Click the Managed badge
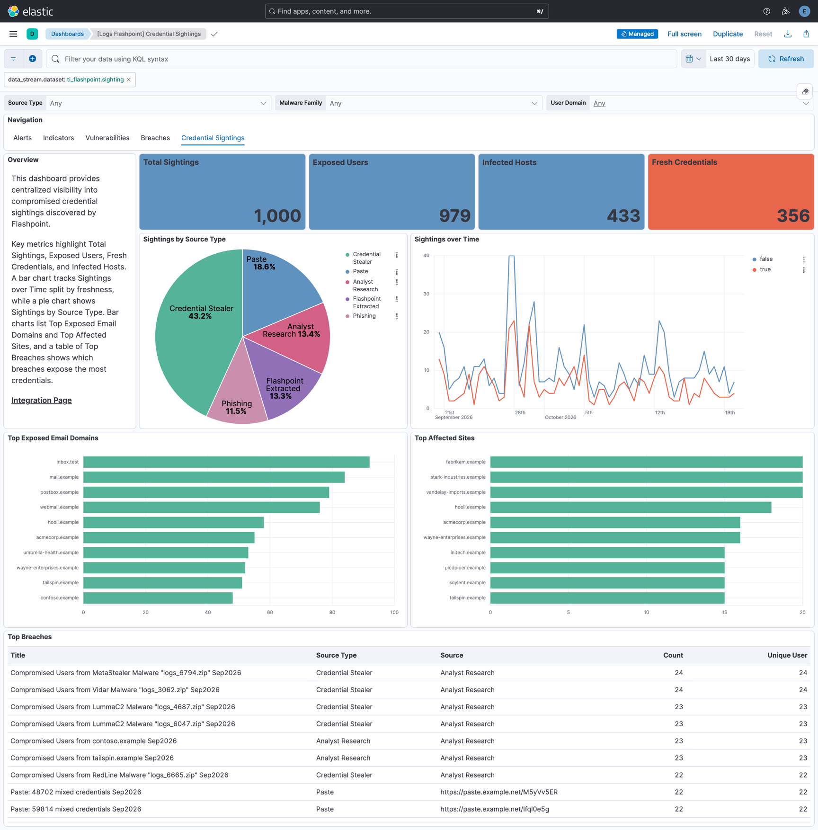 click(x=637, y=34)
